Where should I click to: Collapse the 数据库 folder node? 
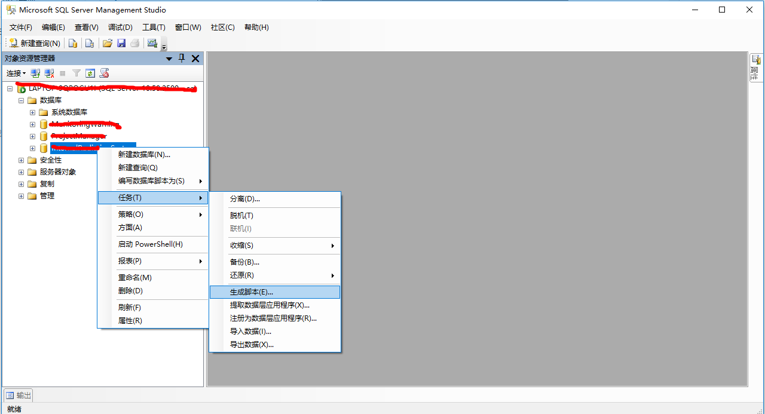coord(20,100)
